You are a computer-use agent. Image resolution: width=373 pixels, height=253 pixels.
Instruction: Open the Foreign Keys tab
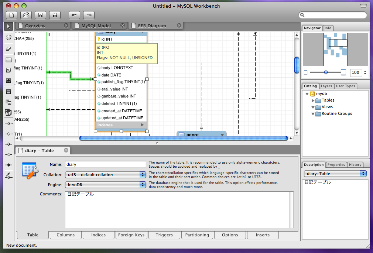(131, 235)
